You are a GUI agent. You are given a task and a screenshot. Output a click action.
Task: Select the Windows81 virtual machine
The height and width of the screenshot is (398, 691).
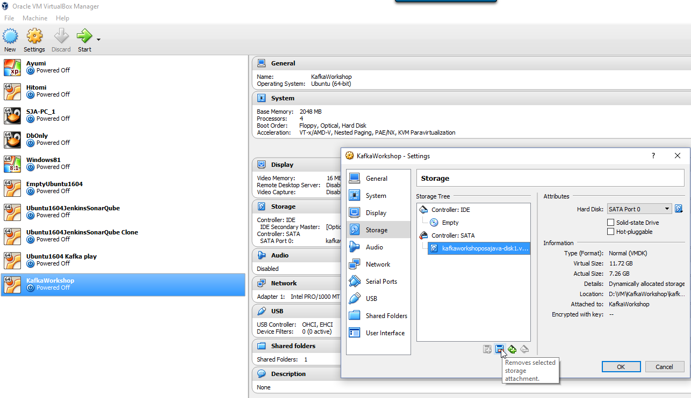pyautogui.click(x=123, y=164)
